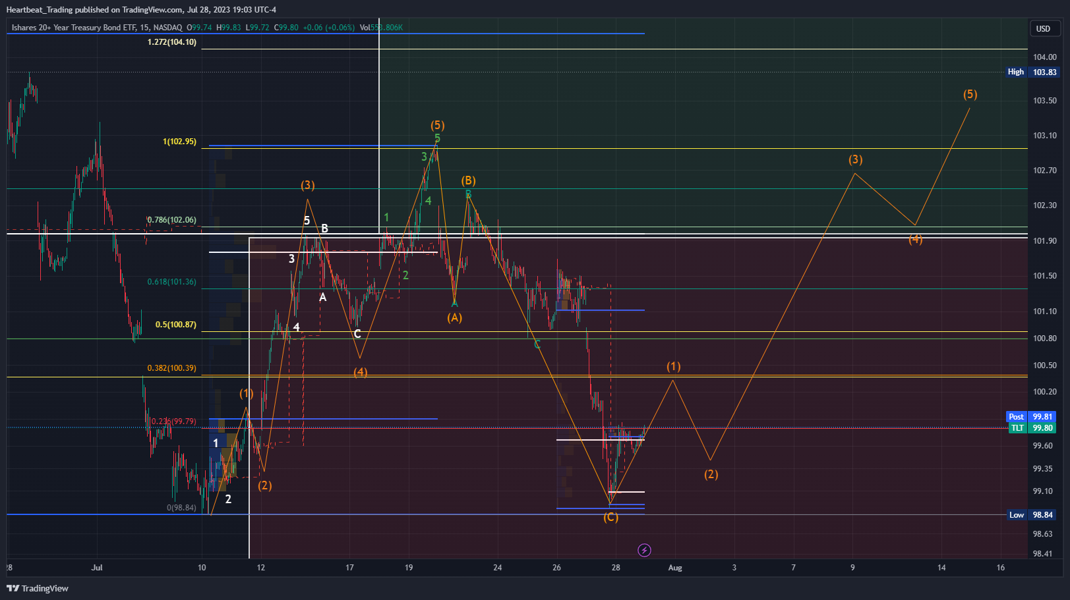The image size is (1070, 600).
Task: Click the purple lightning bolt event icon
Action: click(x=644, y=550)
